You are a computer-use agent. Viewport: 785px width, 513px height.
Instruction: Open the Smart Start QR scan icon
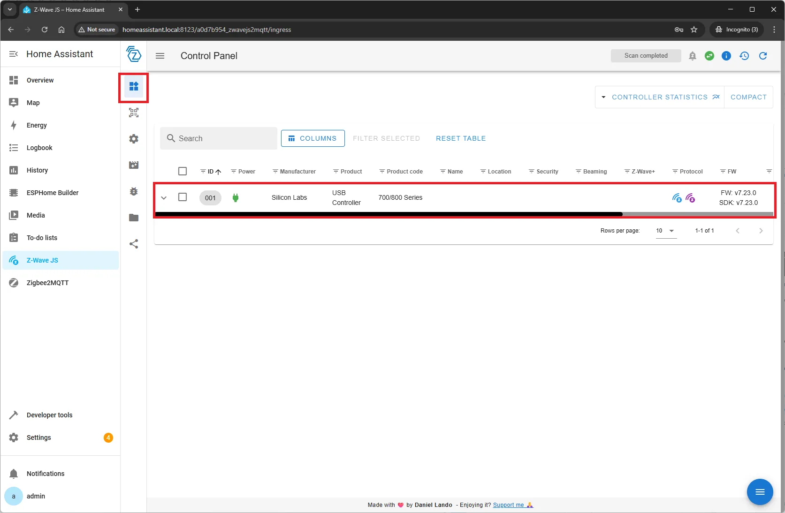[134, 113]
